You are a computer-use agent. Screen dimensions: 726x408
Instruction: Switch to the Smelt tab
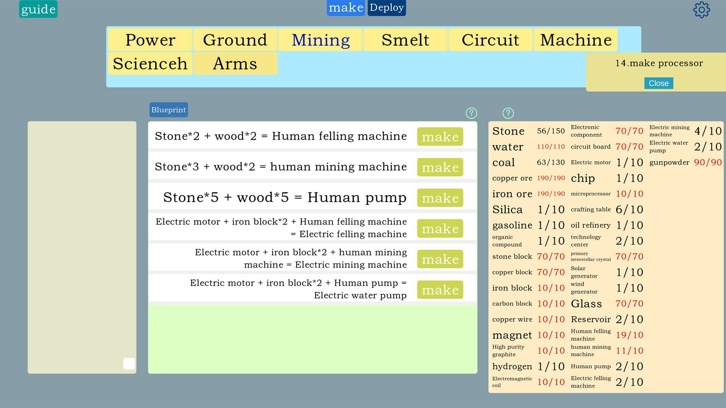click(x=405, y=40)
